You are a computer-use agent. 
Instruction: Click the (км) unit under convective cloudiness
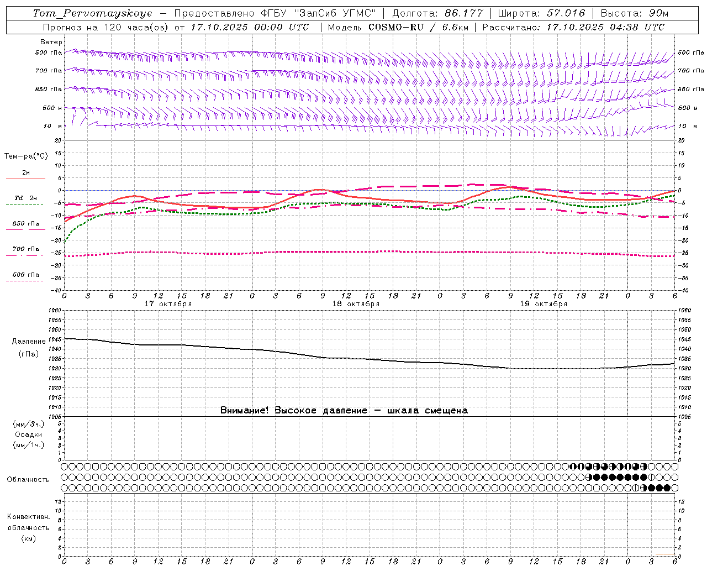click(29, 538)
